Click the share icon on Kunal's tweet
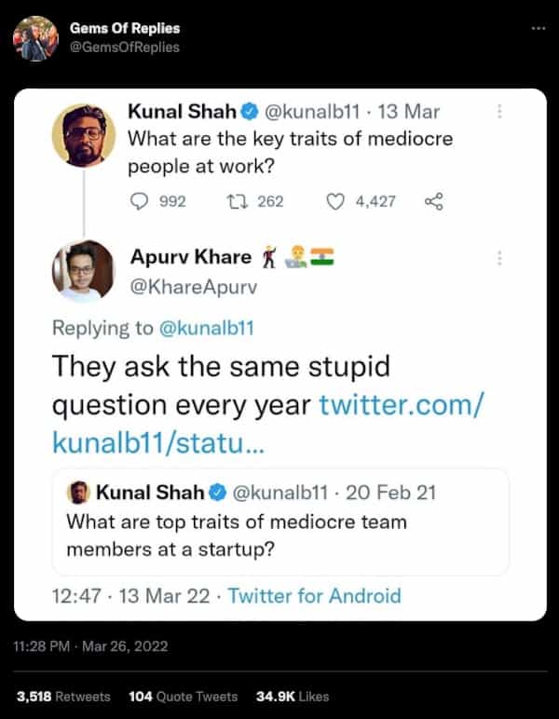This screenshot has height=719, width=559. click(x=433, y=201)
